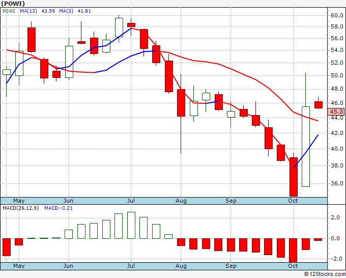Click the 40.0 price axis label
The height and width of the screenshot is (278, 346).
pos(337,149)
